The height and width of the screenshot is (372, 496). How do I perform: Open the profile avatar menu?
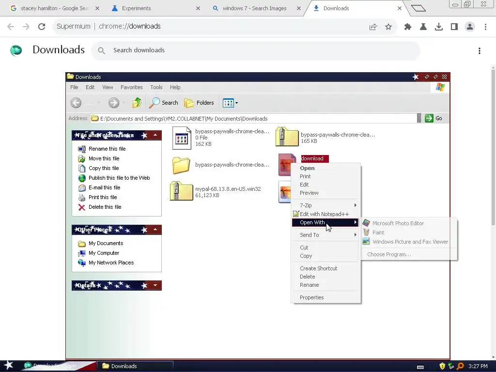[x=470, y=27]
